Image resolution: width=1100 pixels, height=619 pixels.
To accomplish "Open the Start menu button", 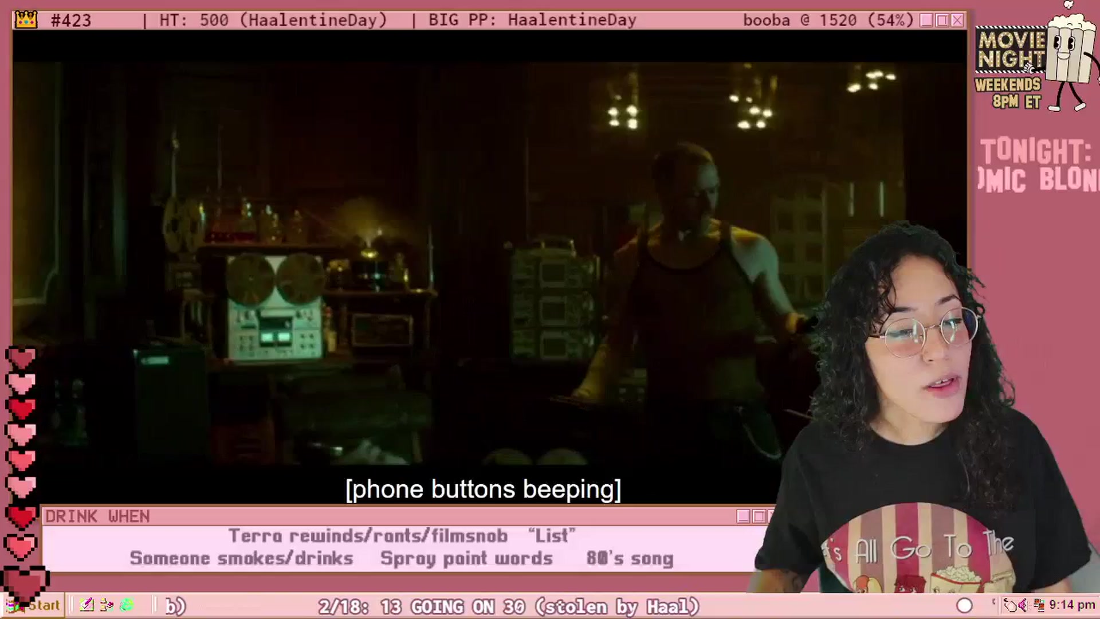I will pyautogui.click(x=33, y=605).
